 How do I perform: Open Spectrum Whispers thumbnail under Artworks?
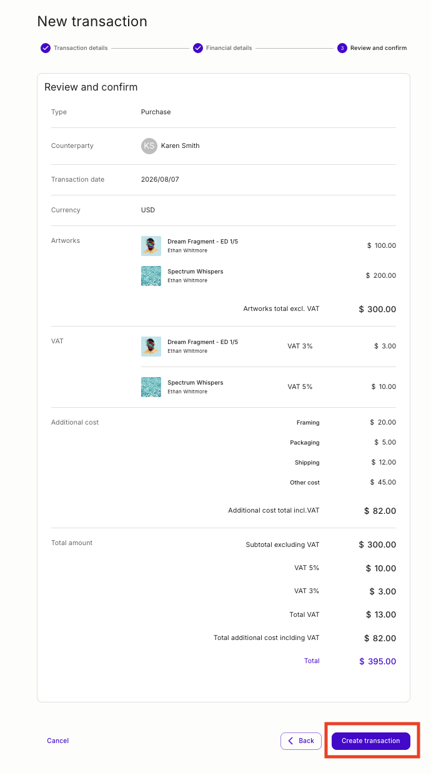151,275
